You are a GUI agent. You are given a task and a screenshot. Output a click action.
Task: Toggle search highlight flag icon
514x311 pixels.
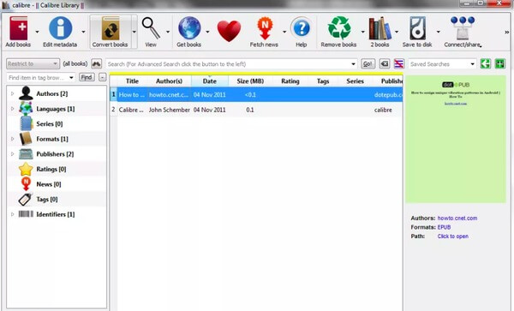pyautogui.click(x=399, y=63)
